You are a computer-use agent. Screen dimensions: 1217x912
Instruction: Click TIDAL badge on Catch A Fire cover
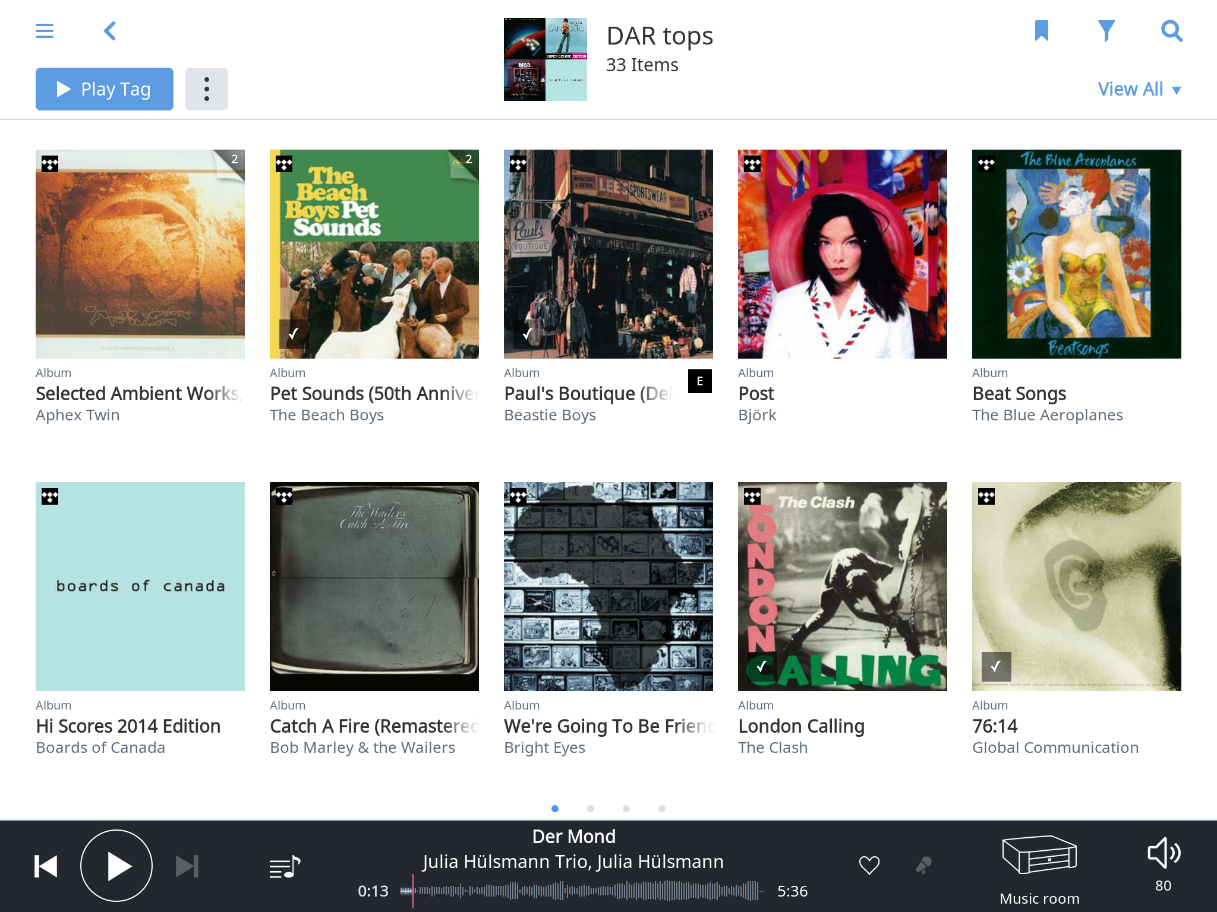click(284, 496)
